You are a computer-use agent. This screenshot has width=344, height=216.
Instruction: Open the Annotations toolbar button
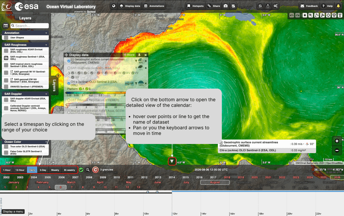point(154,6)
